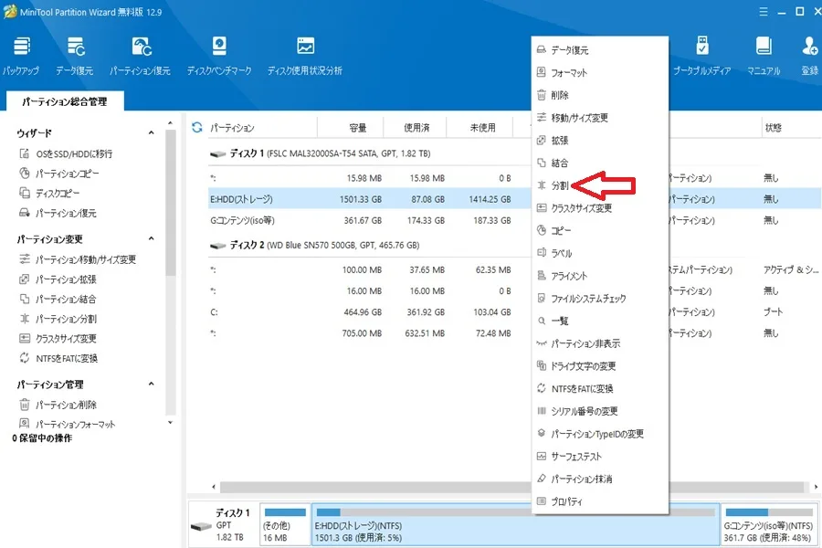Click クラスタサイズ変更 in sidebar
This screenshot has width=822, height=548.
[x=58, y=339]
